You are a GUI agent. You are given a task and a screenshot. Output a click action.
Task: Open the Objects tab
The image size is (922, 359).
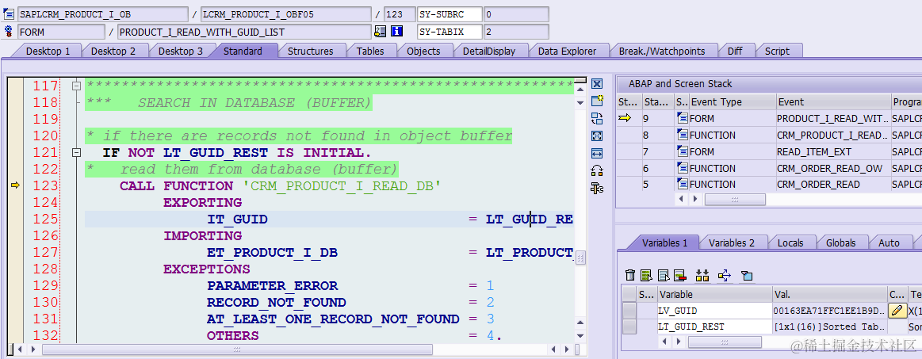(423, 52)
